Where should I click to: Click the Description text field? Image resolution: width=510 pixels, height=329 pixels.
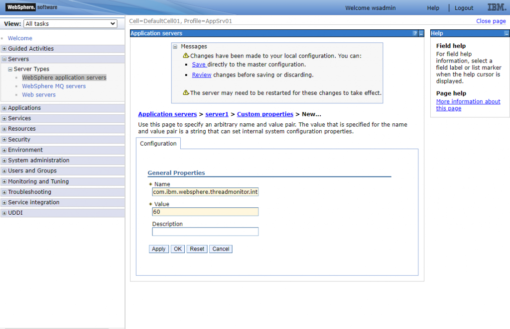pyautogui.click(x=205, y=232)
